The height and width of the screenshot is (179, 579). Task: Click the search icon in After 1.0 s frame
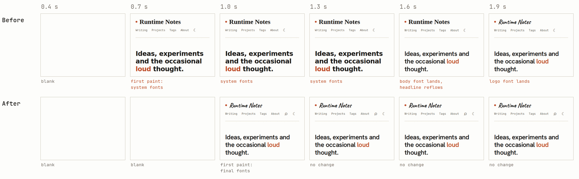pyautogui.click(x=286, y=114)
